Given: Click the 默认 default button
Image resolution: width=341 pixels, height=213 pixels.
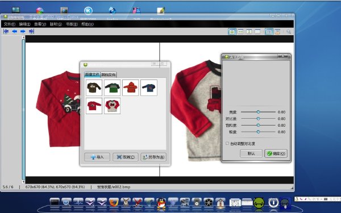Looking at the screenshot, I should coord(251,153).
